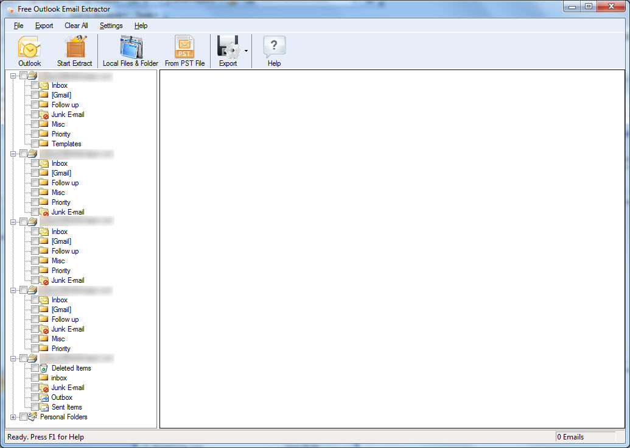Image resolution: width=630 pixels, height=448 pixels.
Task: Tick the Junk E-mail checkbox above Outbox
Action: coord(35,388)
